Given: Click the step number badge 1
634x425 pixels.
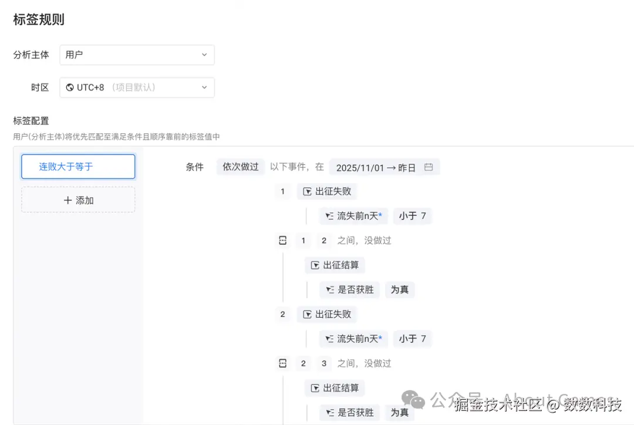Looking at the screenshot, I should point(283,191).
